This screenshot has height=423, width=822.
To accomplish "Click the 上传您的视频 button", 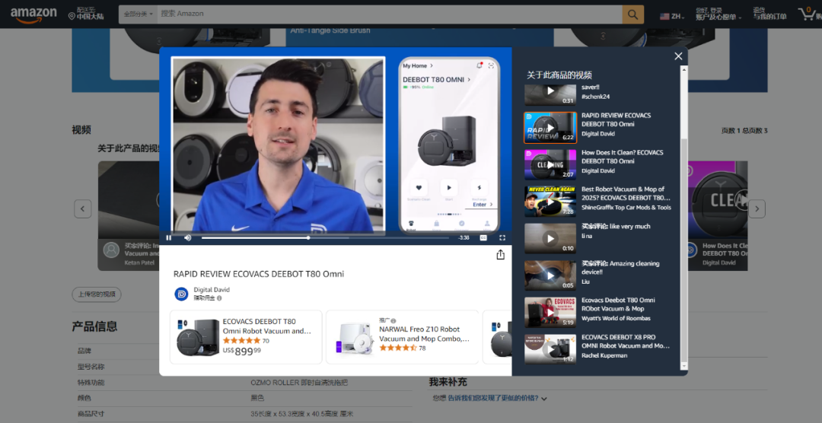I will point(97,294).
